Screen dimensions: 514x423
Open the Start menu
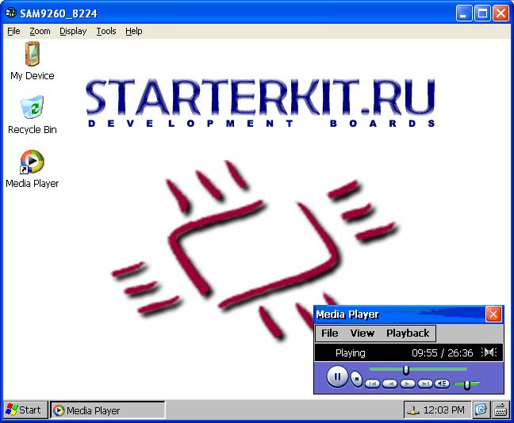[x=24, y=410]
